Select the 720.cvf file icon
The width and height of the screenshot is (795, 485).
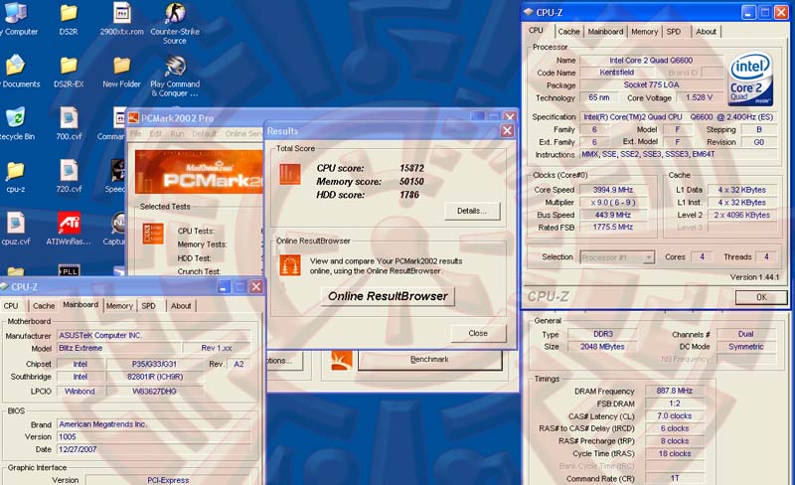[69, 171]
